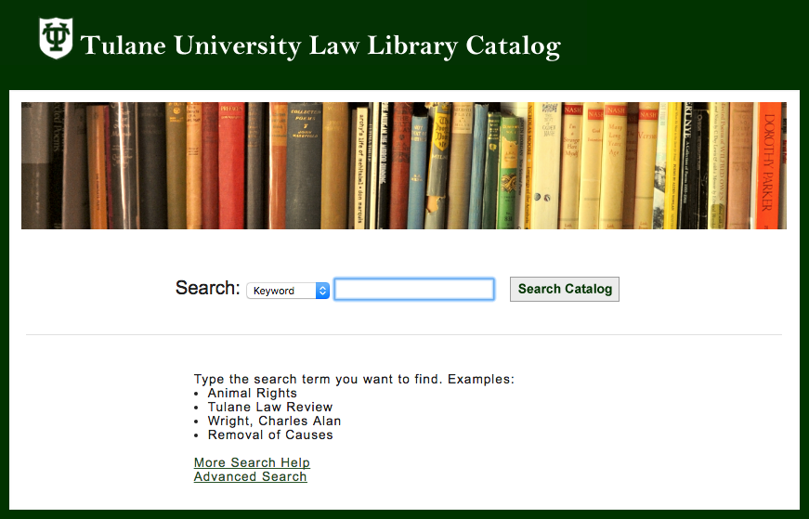
Task: Click the 'Type the search term' instruction line
Action: pyautogui.click(x=354, y=379)
